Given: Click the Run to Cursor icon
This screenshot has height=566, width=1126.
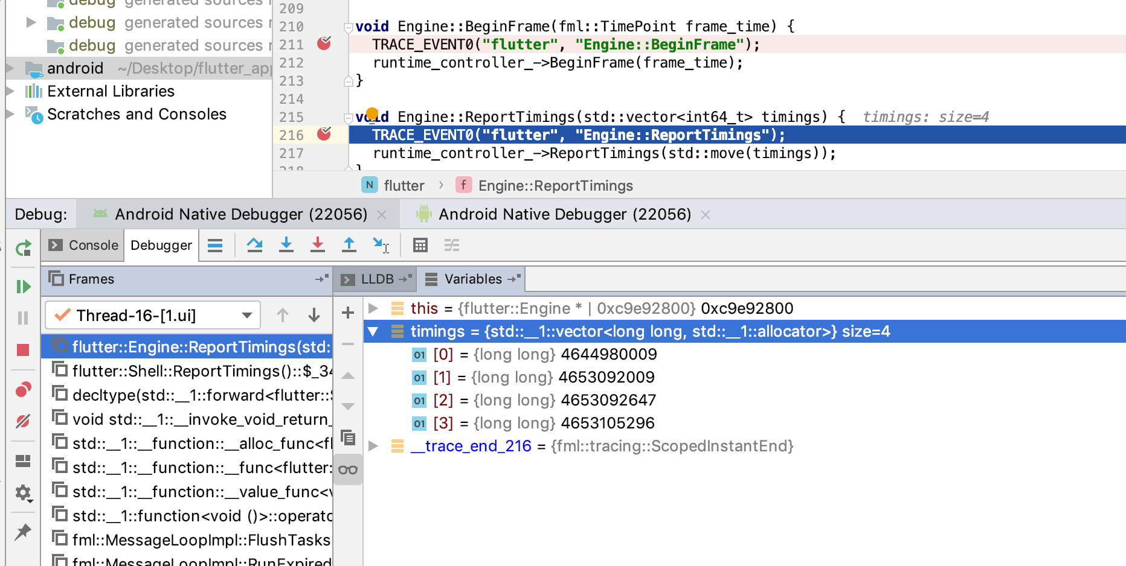Looking at the screenshot, I should [x=381, y=245].
